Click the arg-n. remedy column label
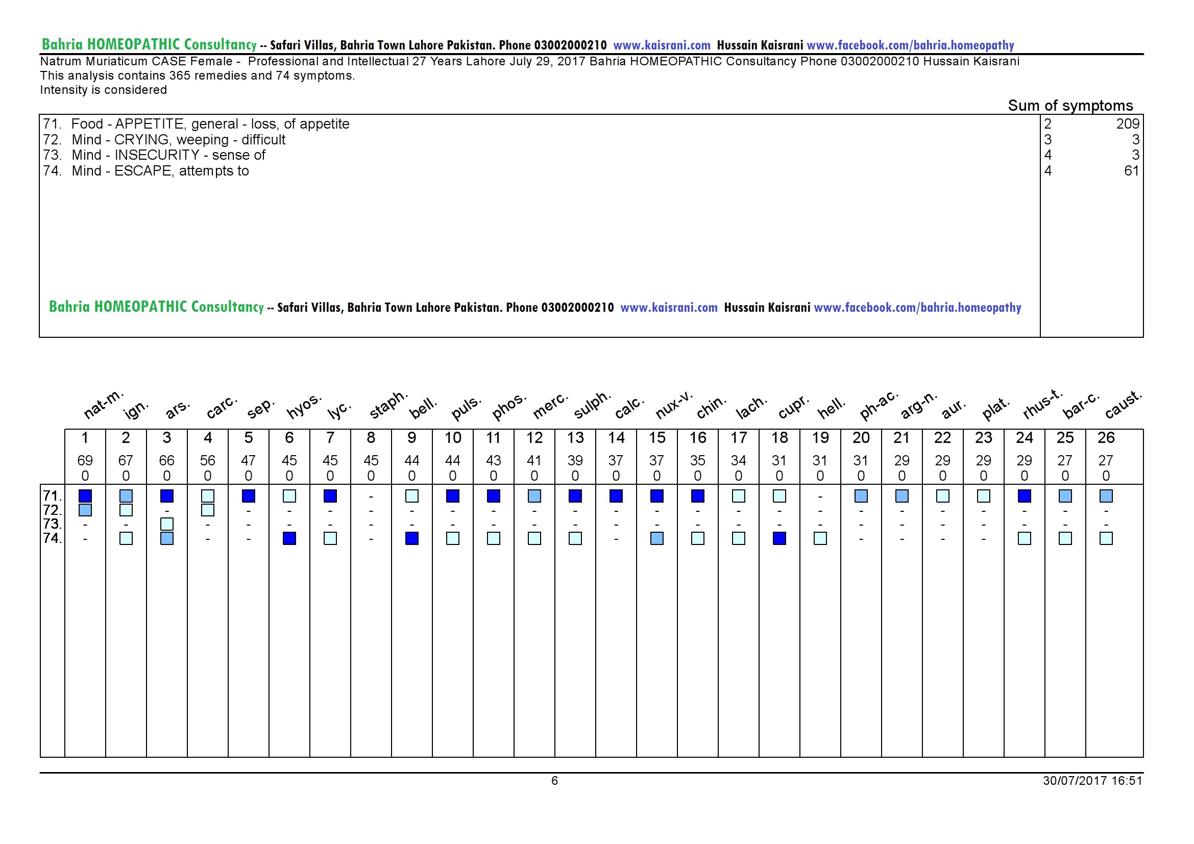 [918, 405]
